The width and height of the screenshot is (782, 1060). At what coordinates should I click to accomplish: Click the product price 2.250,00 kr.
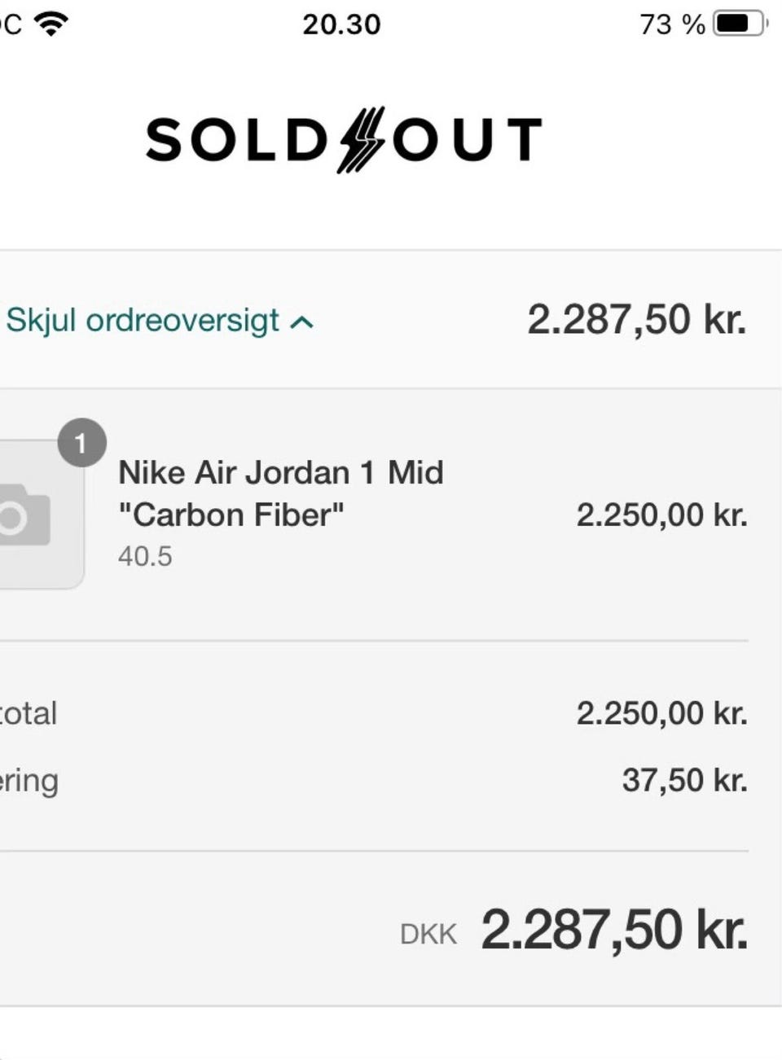click(661, 515)
